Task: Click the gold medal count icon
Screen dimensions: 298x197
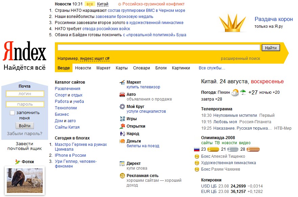Action: pyautogui.click(x=213, y=149)
